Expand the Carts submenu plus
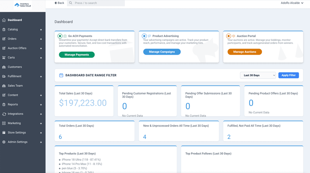The height and width of the screenshot is (173, 310). [41, 58]
